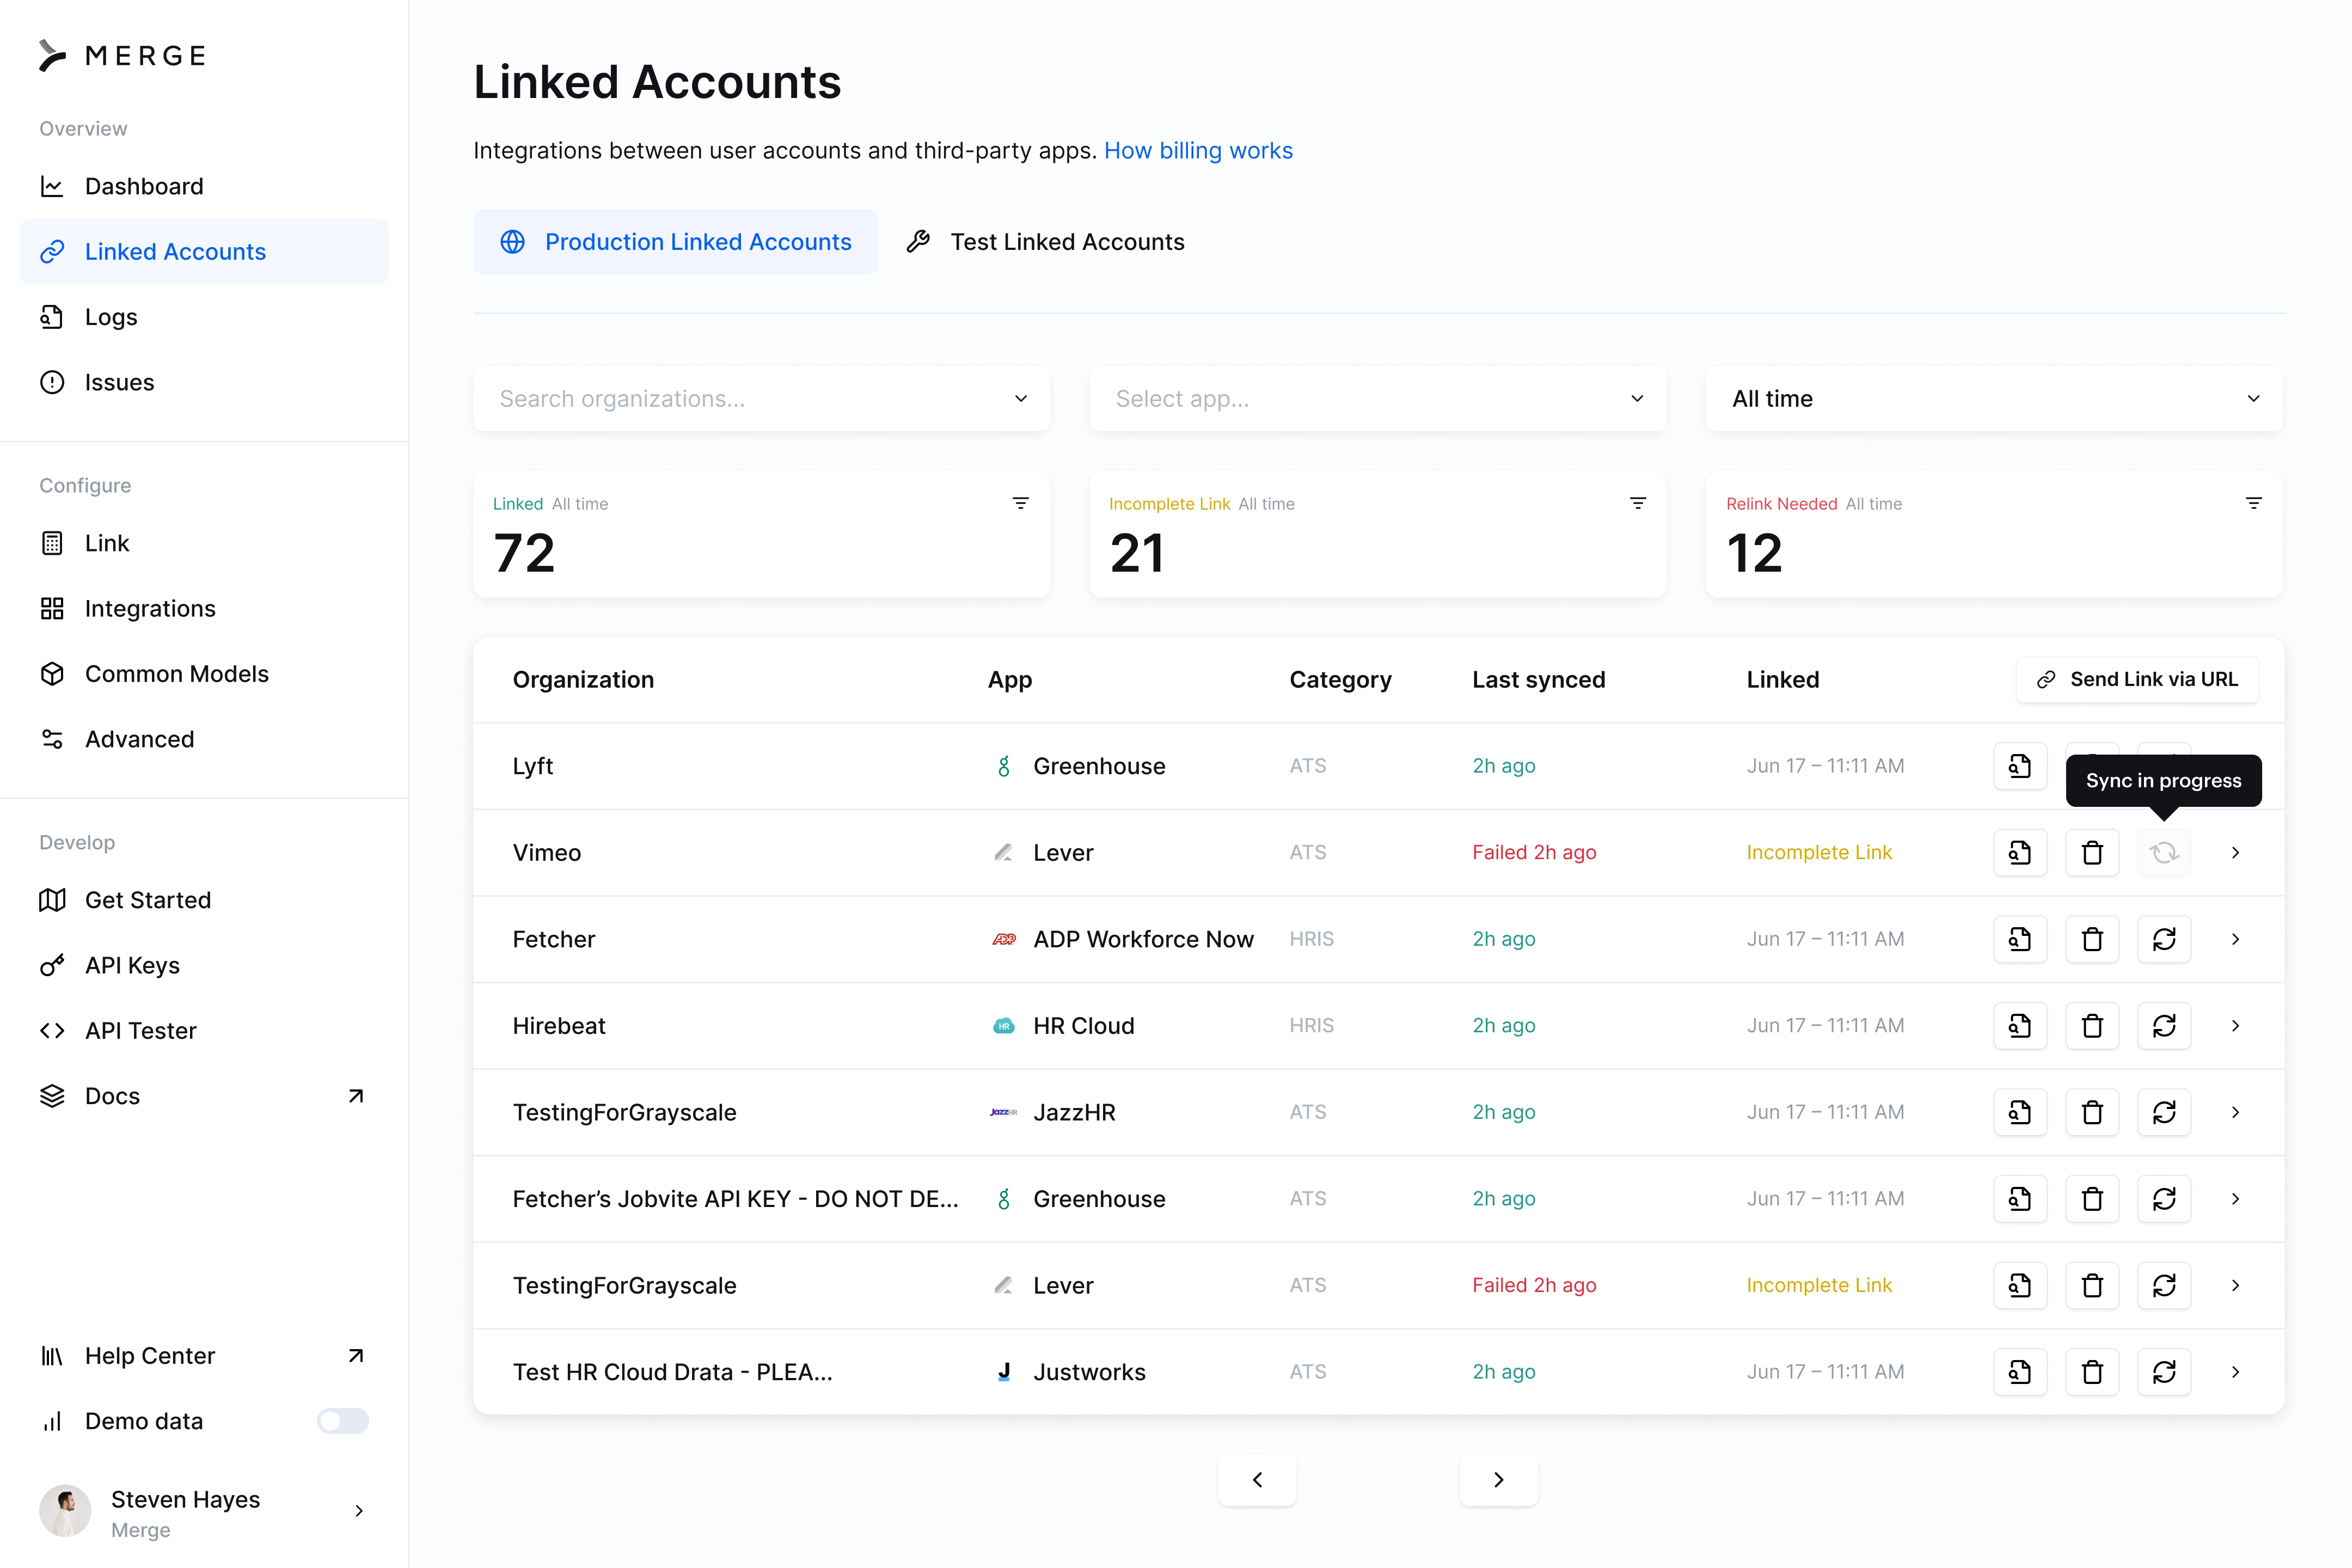
Task: Click the Relink Needed card showing 12
Action: [1994, 535]
